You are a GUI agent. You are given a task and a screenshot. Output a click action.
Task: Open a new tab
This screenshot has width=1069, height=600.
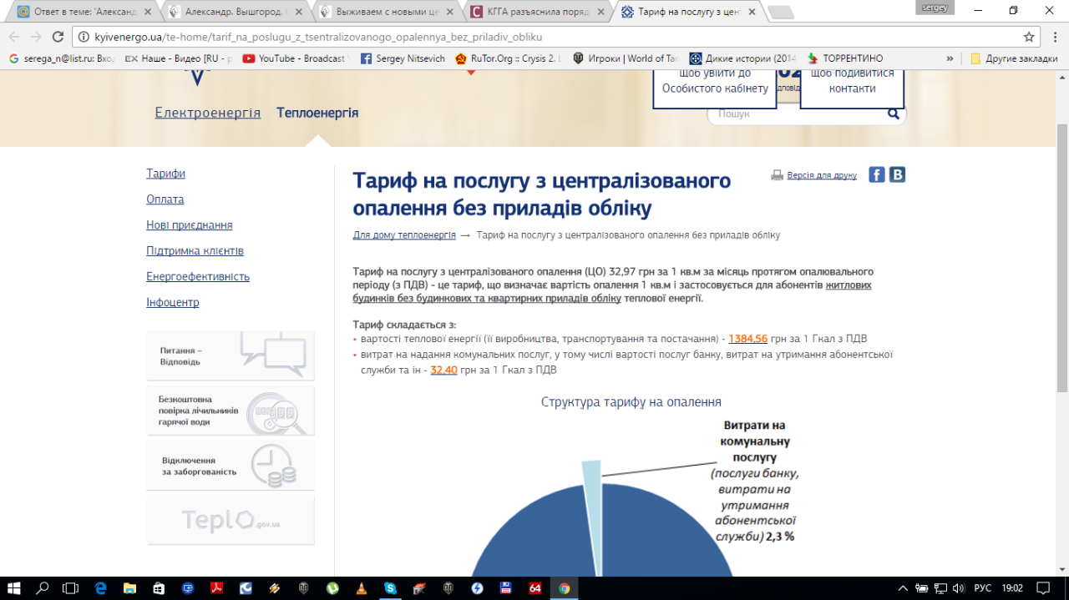(x=780, y=13)
